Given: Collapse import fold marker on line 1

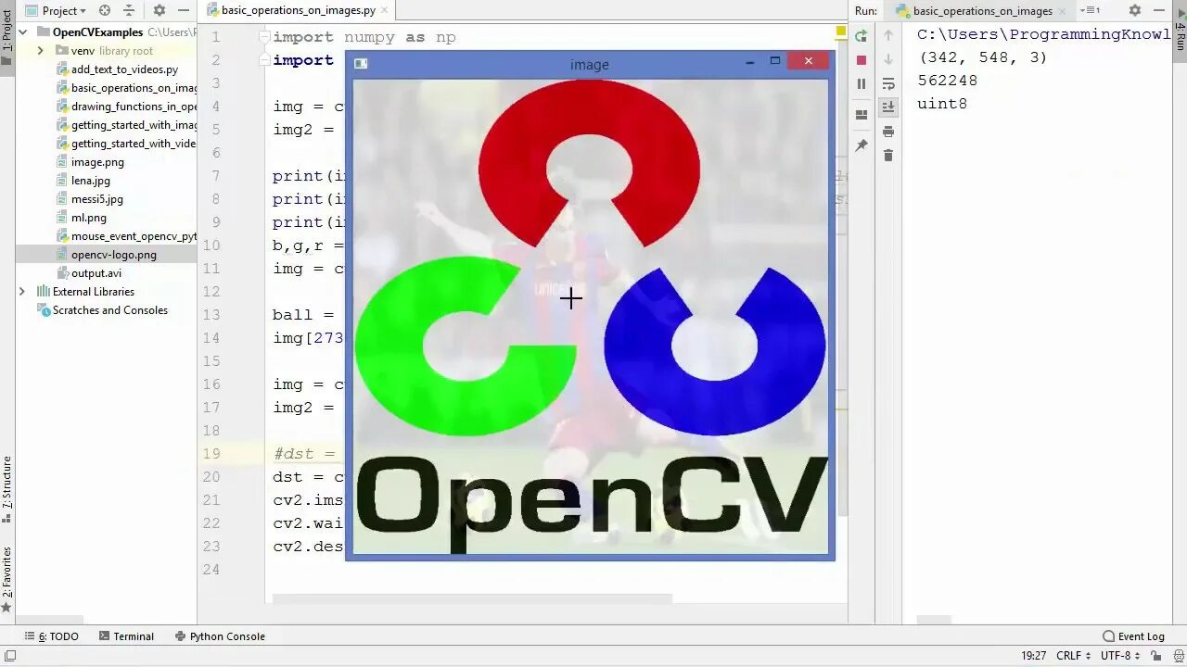Looking at the screenshot, I should coord(264,37).
